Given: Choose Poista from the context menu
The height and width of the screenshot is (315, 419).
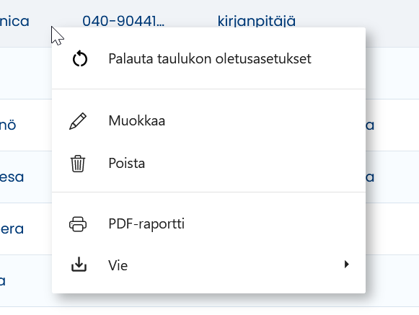Looking at the screenshot, I should pyautogui.click(x=208, y=163).
